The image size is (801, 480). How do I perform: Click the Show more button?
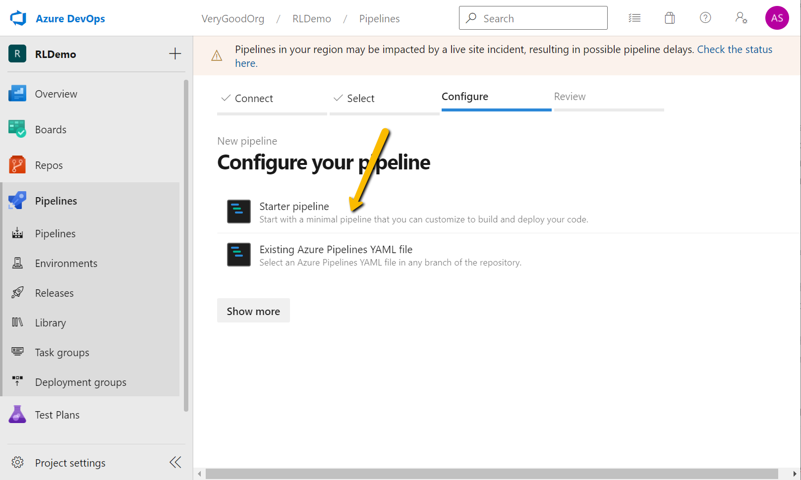coord(253,311)
